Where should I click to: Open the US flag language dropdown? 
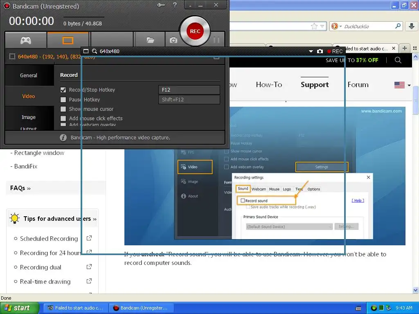[402, 85]
